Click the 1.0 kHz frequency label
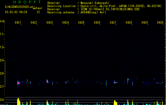 [x=2, y=47]
